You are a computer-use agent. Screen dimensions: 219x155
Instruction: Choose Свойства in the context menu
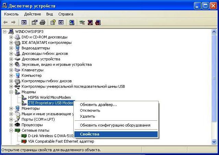coord(89,134)
